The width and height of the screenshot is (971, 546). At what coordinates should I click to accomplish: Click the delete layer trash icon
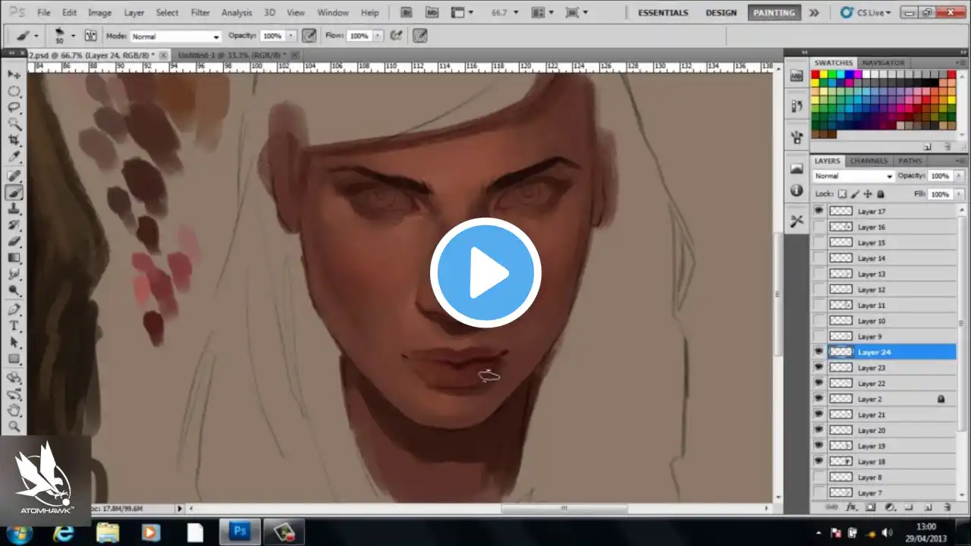(947, 507)
